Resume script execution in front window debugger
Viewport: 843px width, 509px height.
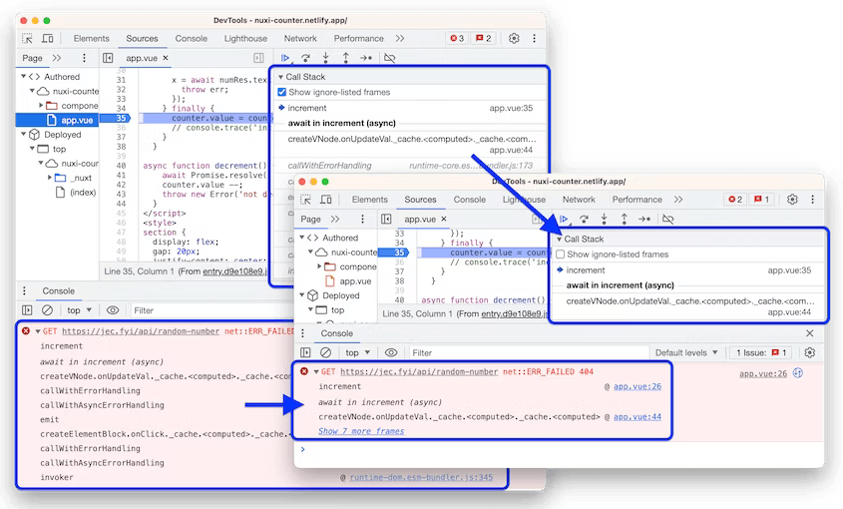tap(564, 219)
